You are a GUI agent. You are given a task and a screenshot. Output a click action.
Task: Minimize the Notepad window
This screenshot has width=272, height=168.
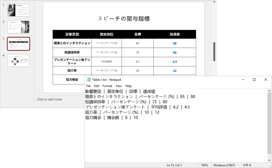tap(243, 80)
